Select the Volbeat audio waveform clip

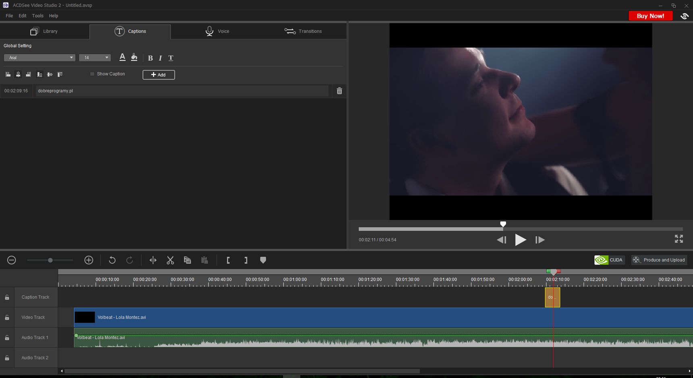click(383, 338)
